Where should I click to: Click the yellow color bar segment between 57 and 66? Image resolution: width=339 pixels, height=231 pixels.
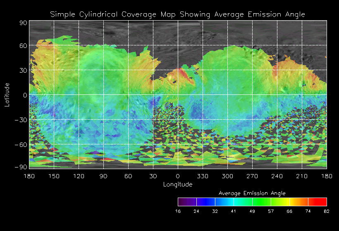(x=280, y=202)
